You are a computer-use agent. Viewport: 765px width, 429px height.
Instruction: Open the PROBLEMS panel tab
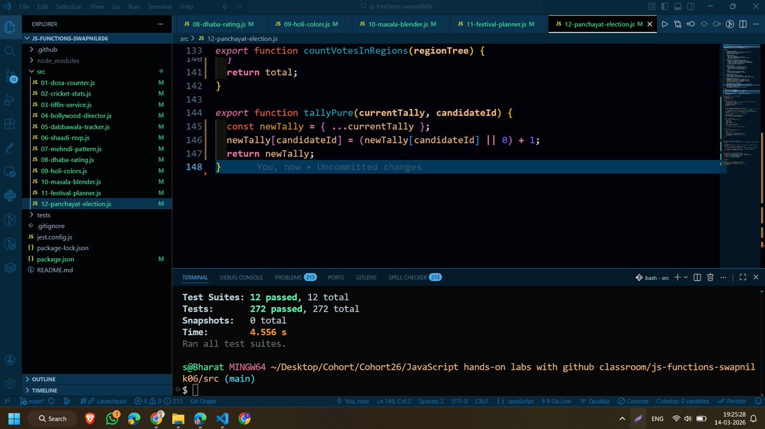point(295,277)
